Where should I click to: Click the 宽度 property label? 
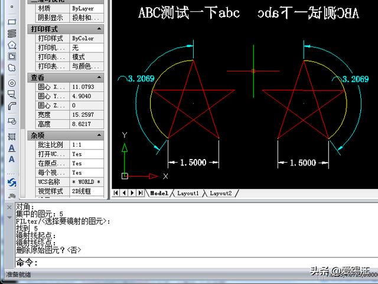pos(44,115)
